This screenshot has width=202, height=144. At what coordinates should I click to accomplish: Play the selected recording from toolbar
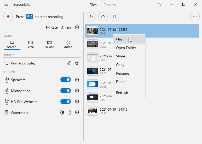coord(91,16)
